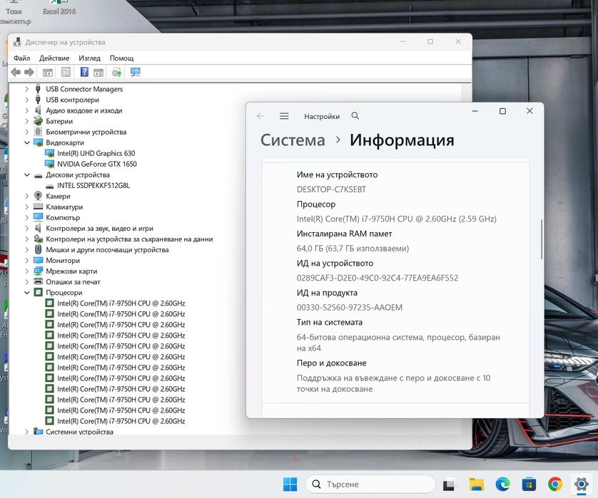598x498 pixels.
Task: Click the scan for hardware changes toolbar icon
Action: pyautogui.click(x=135, y=72)
